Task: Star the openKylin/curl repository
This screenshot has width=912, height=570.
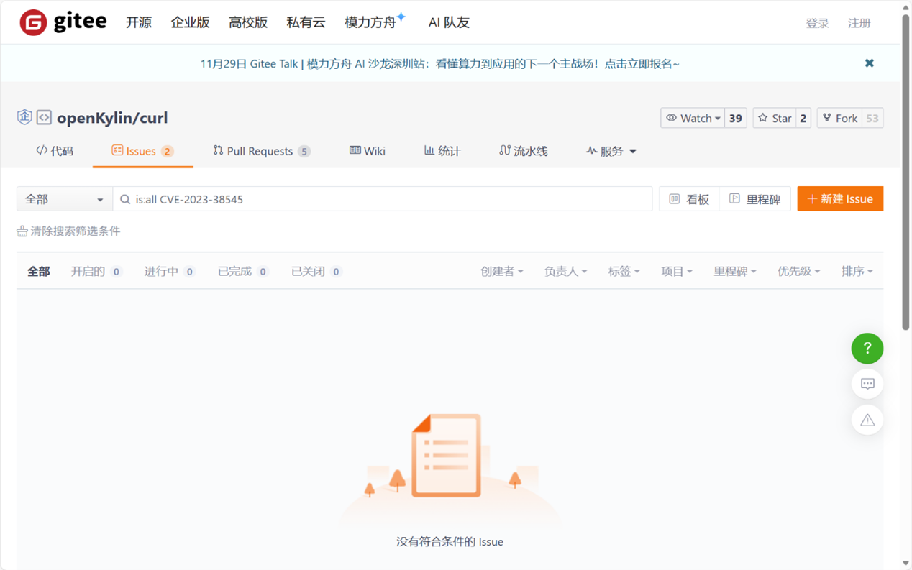Action: coord(774,117)
